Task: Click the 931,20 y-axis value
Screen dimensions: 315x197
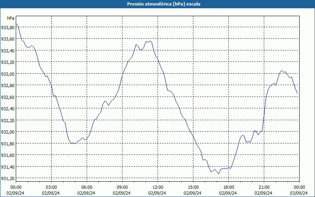Action: [7, 178]
